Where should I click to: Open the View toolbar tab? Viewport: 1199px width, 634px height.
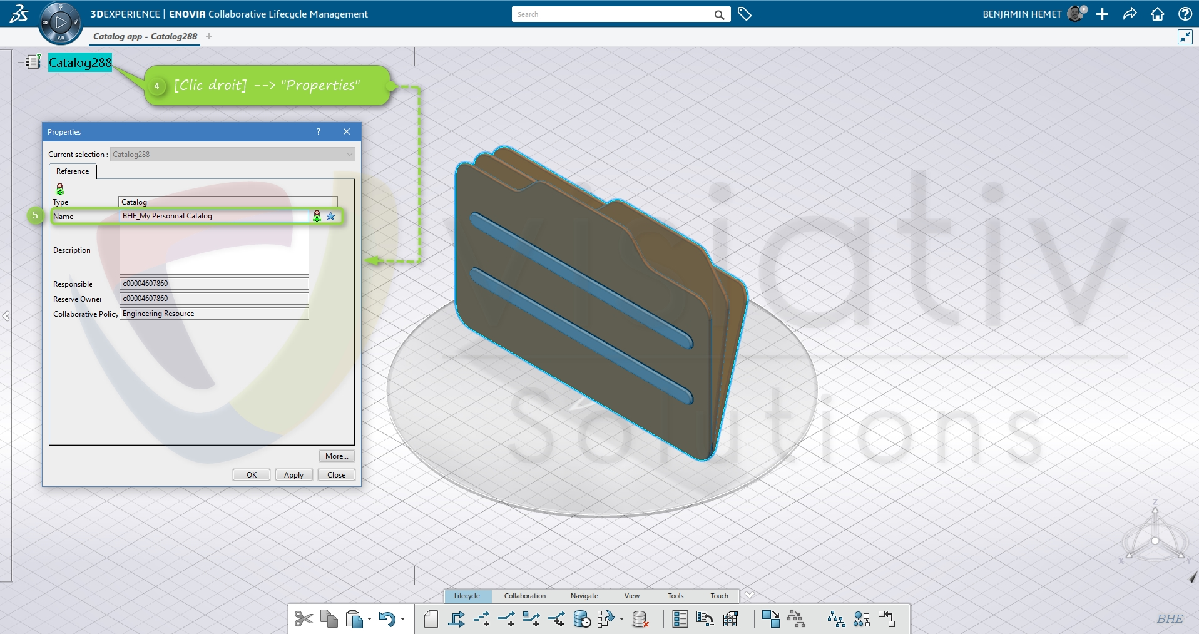tap(632, 596)
